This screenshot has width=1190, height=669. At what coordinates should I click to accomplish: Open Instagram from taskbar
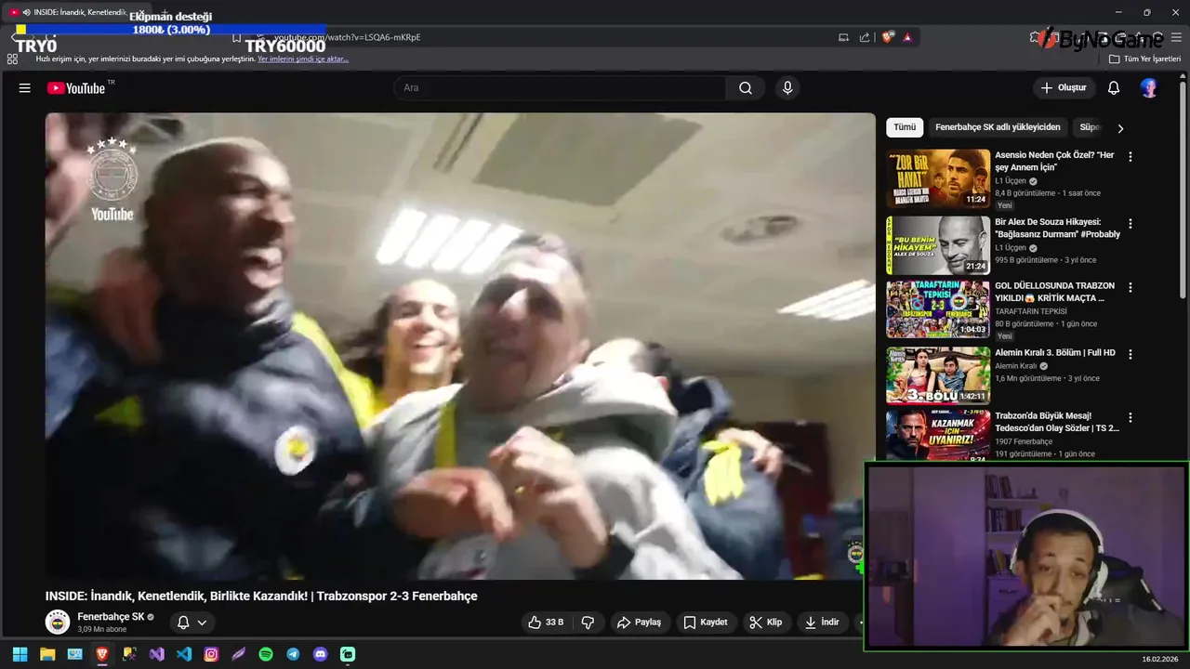point(211,654)
